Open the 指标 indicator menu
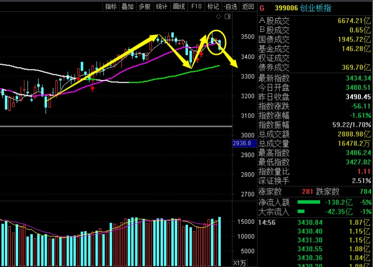The height and width of the screenshot is (267, 373). coord(111,6)
